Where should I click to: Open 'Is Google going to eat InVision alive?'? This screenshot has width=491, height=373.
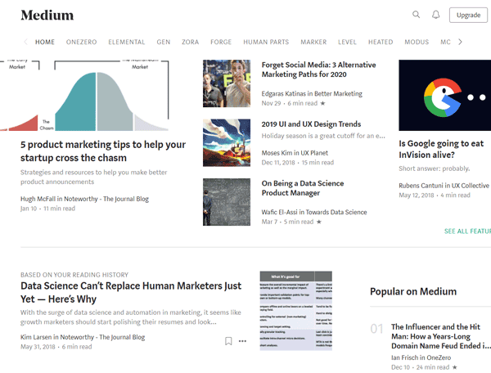point(441,149)
